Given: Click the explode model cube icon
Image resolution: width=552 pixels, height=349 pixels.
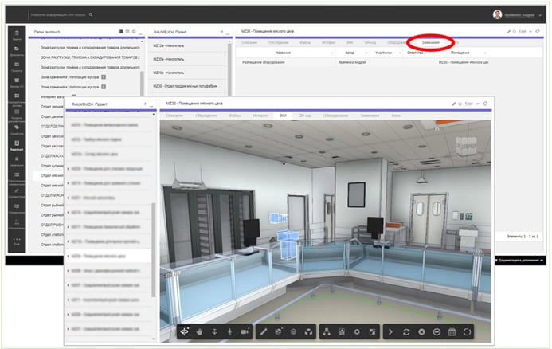Looking at the screenshot, I should pos(293,331).
